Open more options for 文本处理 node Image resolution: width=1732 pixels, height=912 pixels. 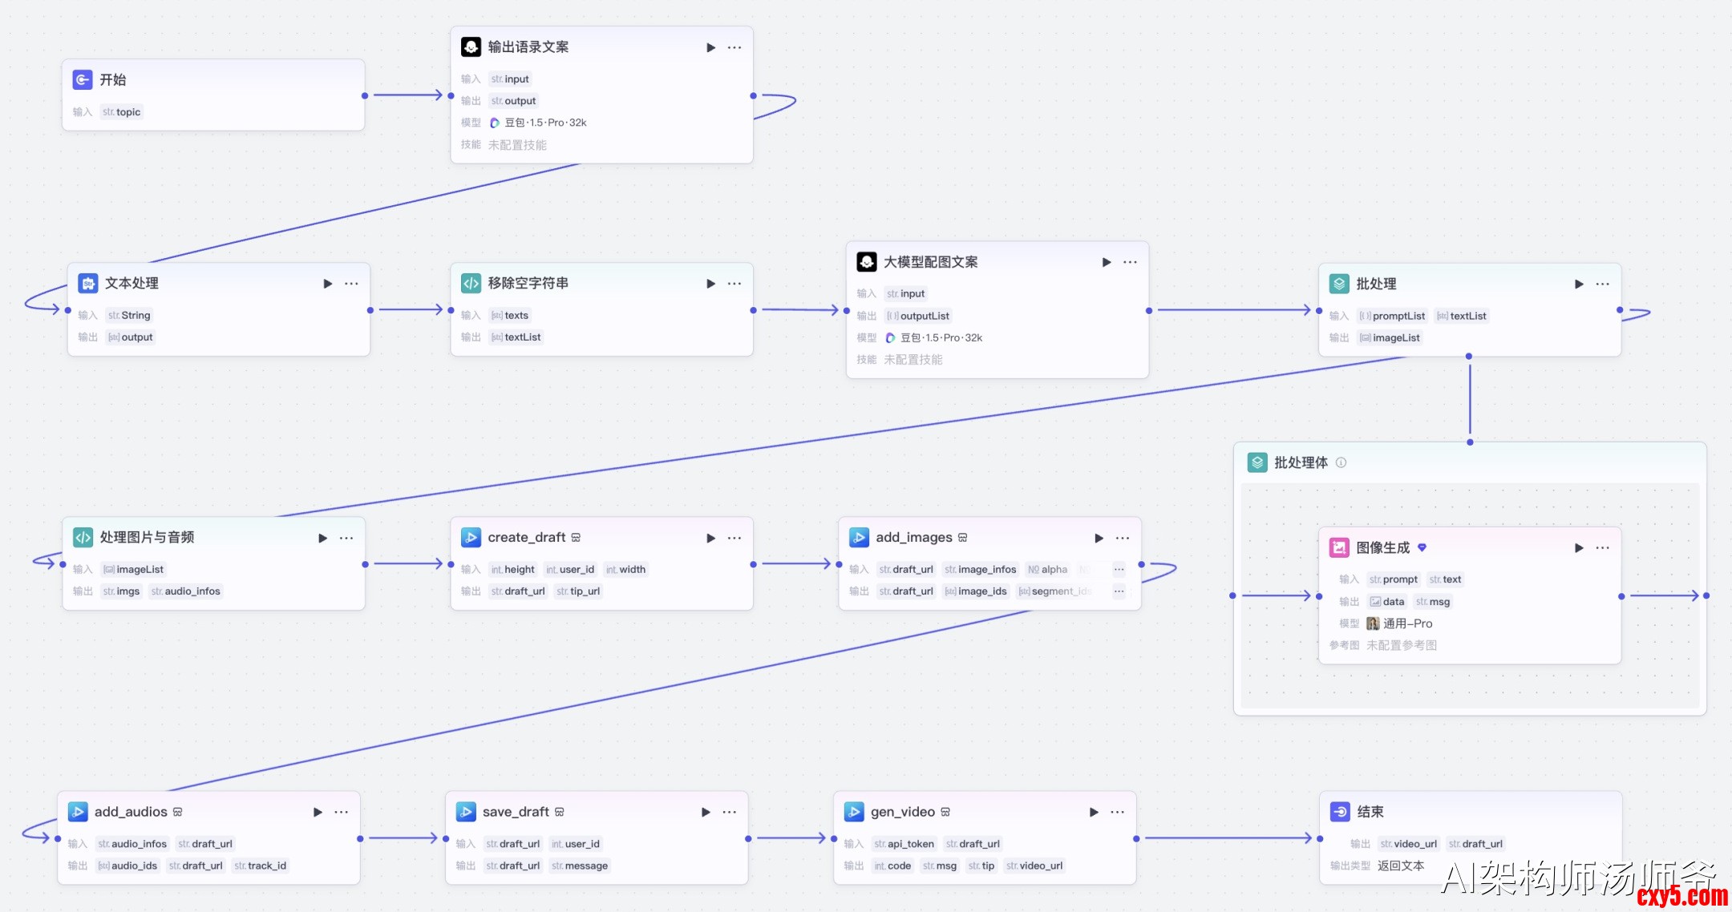click(351, 284)
